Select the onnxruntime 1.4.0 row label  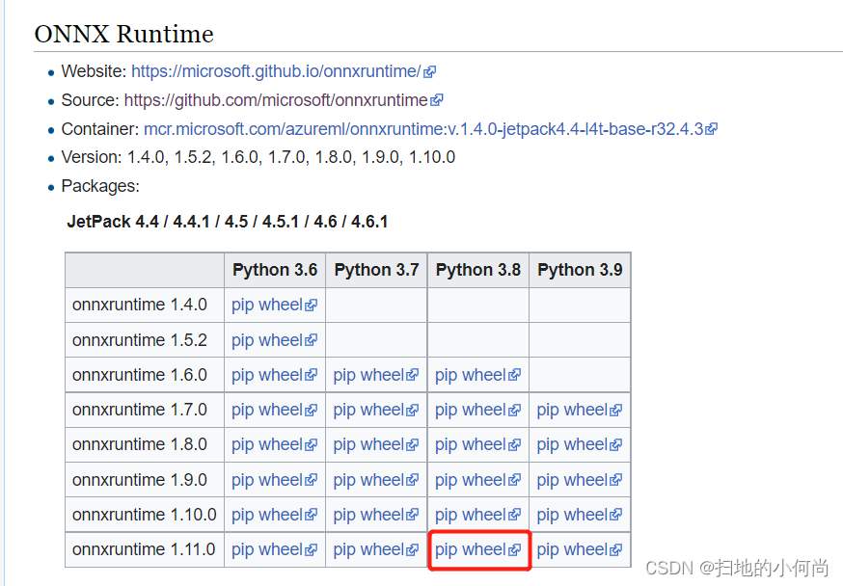click(x=140, y=305)
